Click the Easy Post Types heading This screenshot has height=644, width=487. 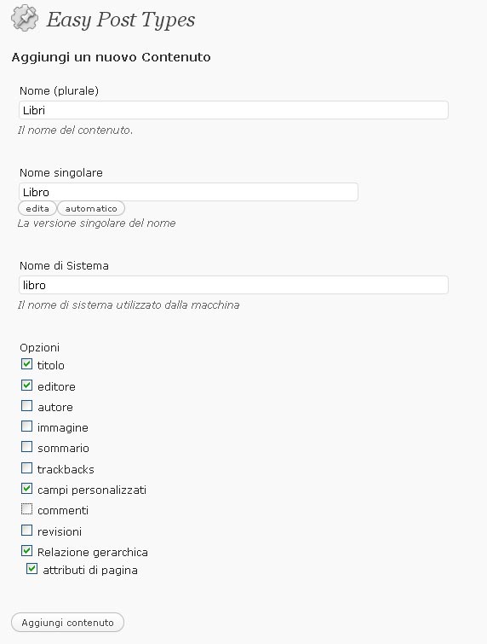tap(121, 20)
